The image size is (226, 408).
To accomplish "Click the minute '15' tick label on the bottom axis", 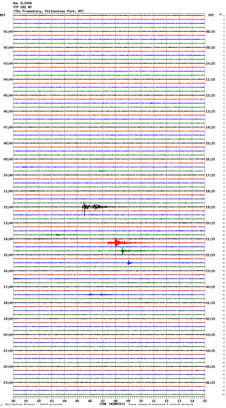I will (205, 401).
